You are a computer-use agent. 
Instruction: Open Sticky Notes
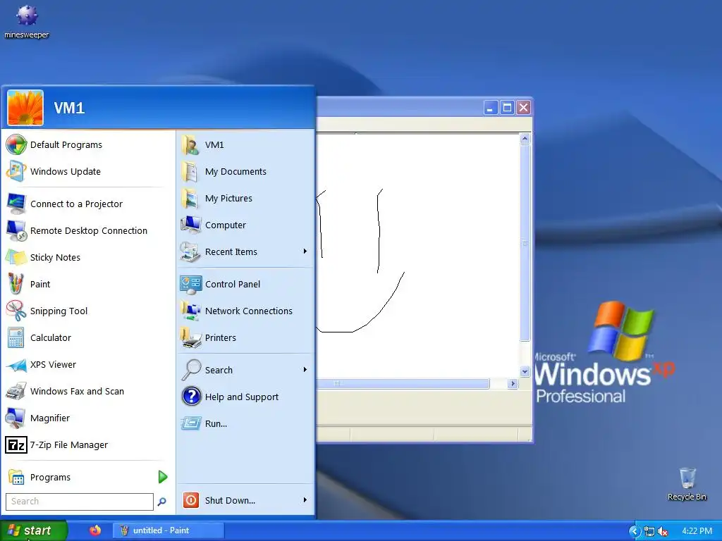click(87, 257)
